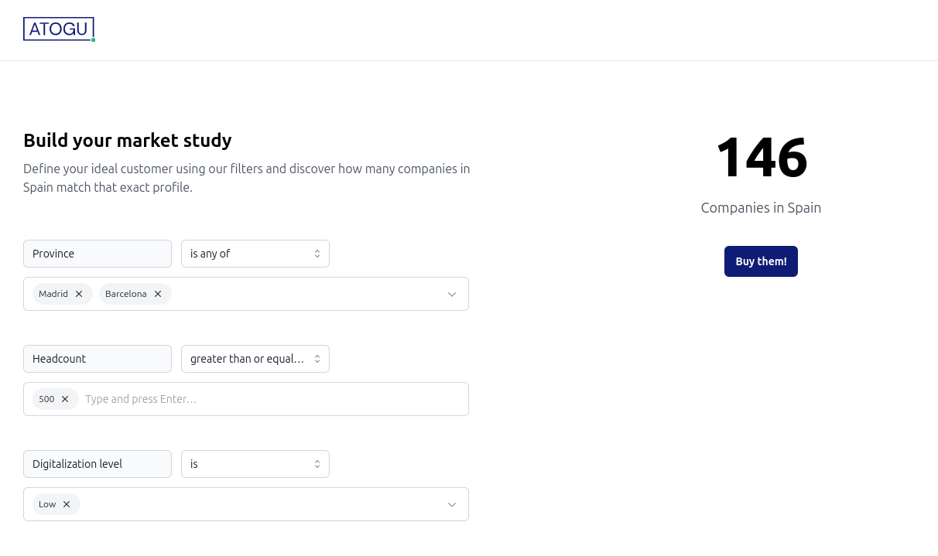Click the Digitalization level filter field
938x556 pixels.
click(x=98, y=464)
